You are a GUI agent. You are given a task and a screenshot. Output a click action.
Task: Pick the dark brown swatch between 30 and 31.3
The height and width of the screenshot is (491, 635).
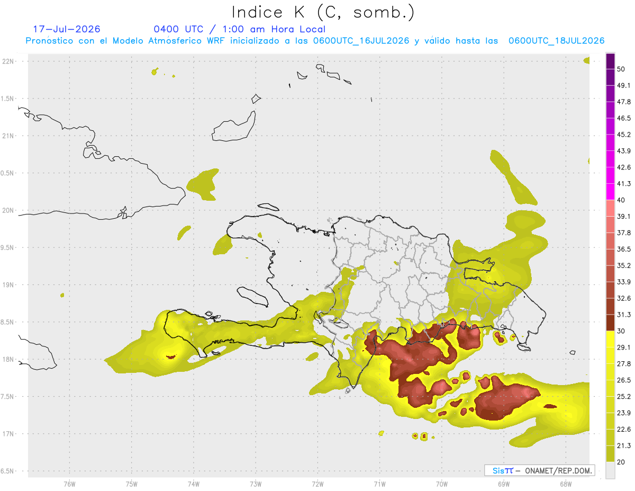click(x=610, y=323)
